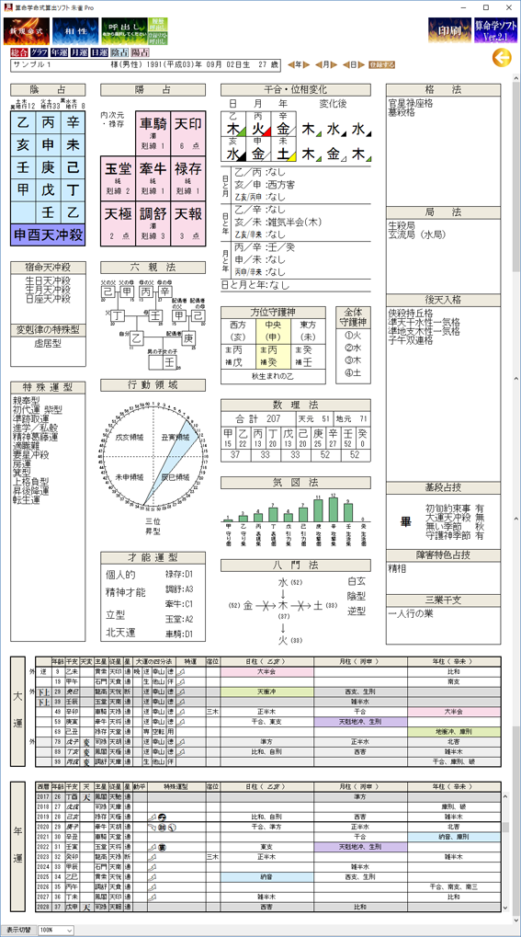Select the 総合 tab
The height and width of the screenshot is (937, 521).
[x=19, y=52]
